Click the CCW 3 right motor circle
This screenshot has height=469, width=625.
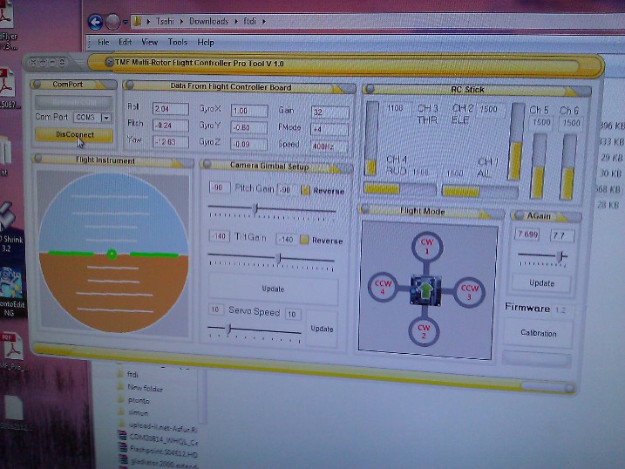click(469, 293)
